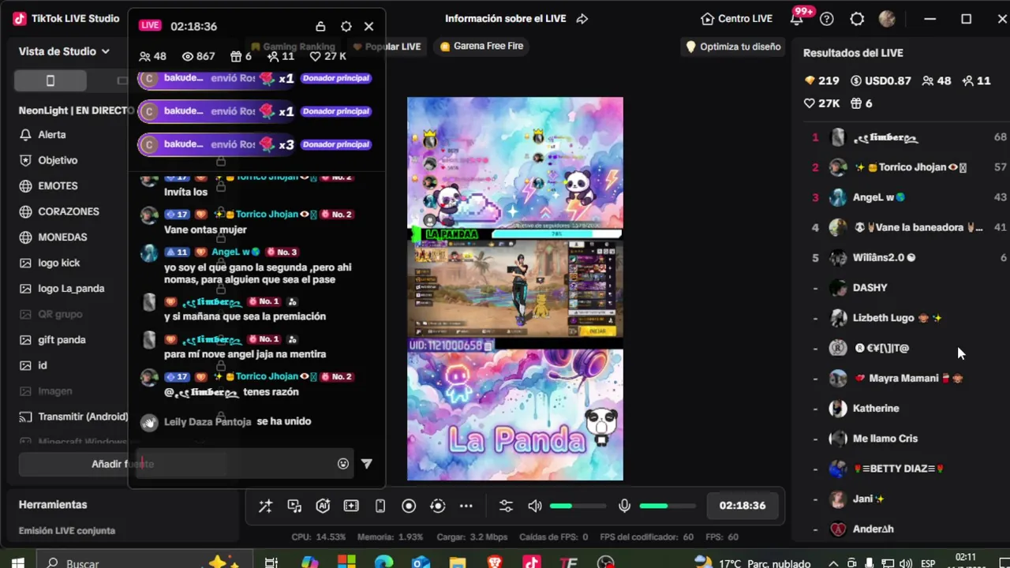Click Optimiza tu diseño suggestion

coord(733,47)
